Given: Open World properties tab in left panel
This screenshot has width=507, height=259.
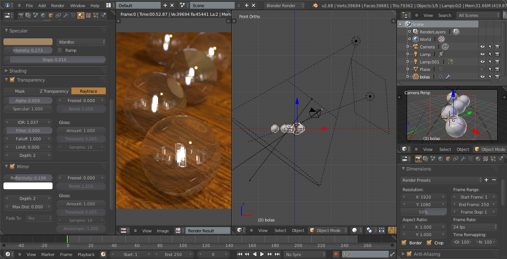Looking at the screenshot, I should [x=43, y=15].
